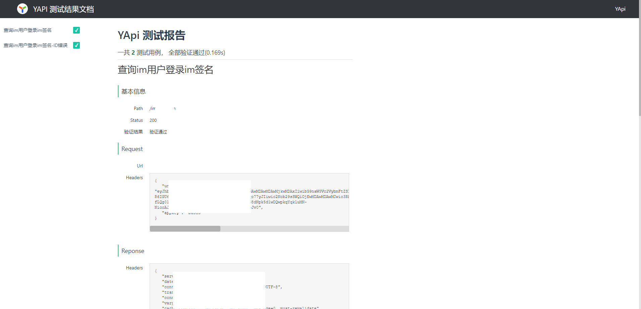Click the 查询im用户登录im签名 section heading
Image resolution: width=641 pixels, height=309 pixels.
(166, 69)
